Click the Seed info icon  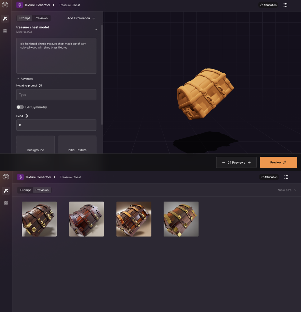point(26,116)
